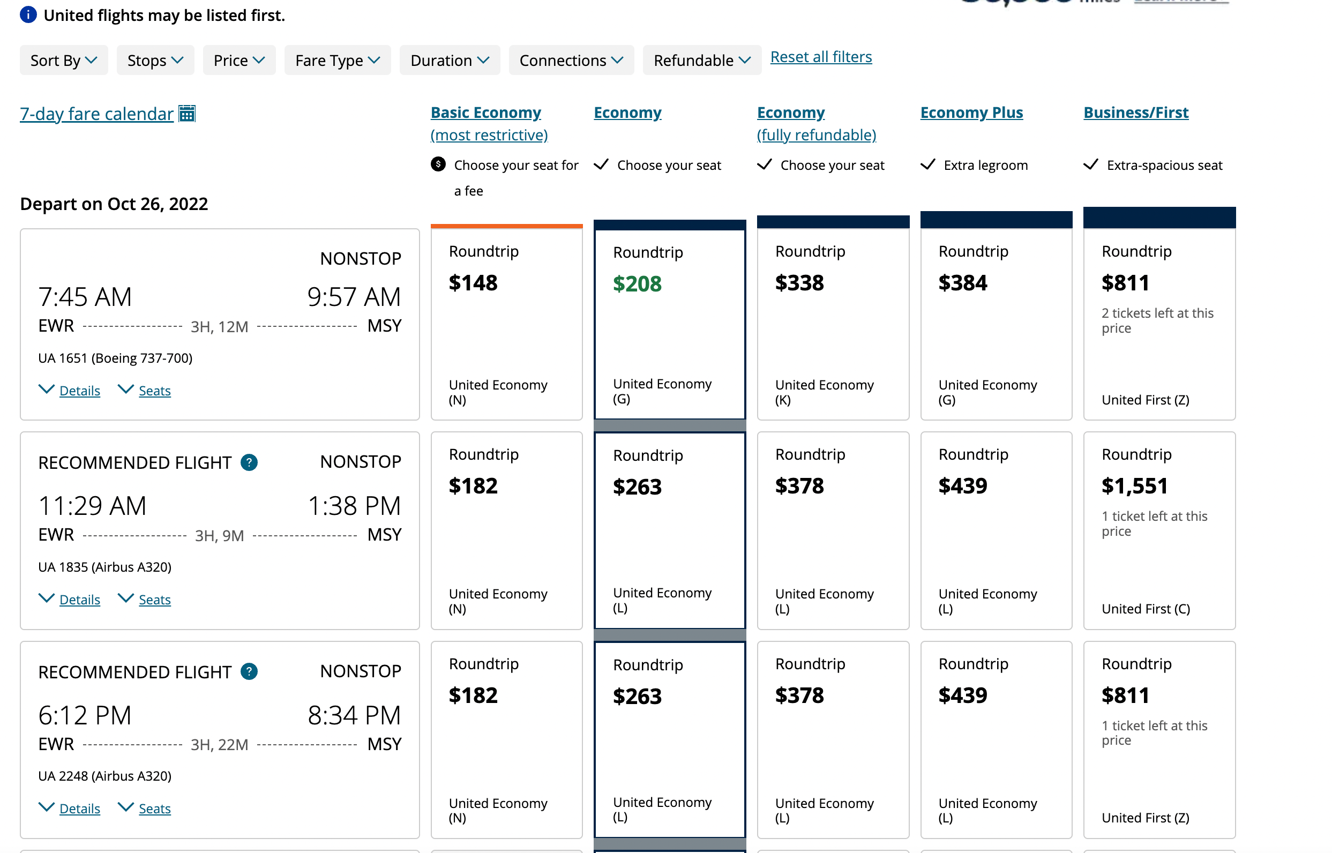Viewport: 1332px width, 853px height.
Task: Click the Economy Plus column header
Action: click(x=971, y=113)
